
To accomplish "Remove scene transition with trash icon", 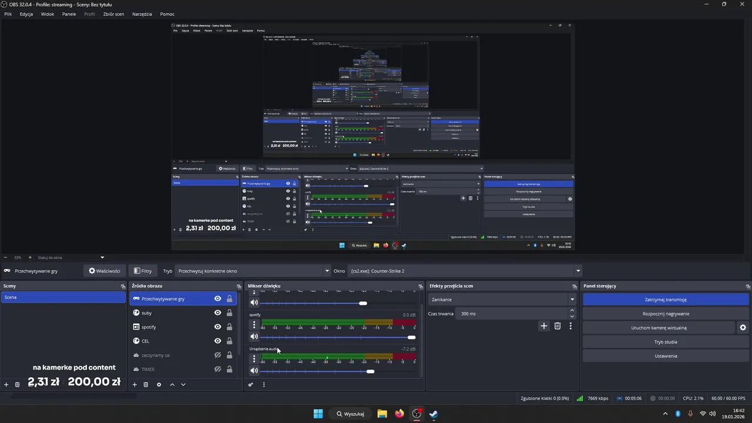I will coord(558,326).
